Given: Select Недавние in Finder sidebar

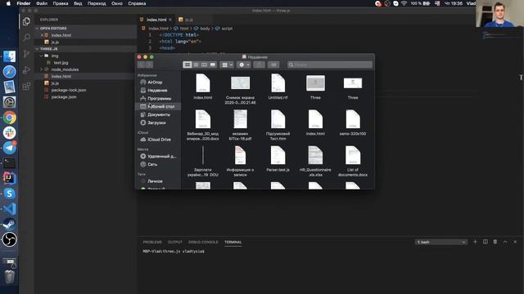Looking at the screenshot, I should (158, 91).
